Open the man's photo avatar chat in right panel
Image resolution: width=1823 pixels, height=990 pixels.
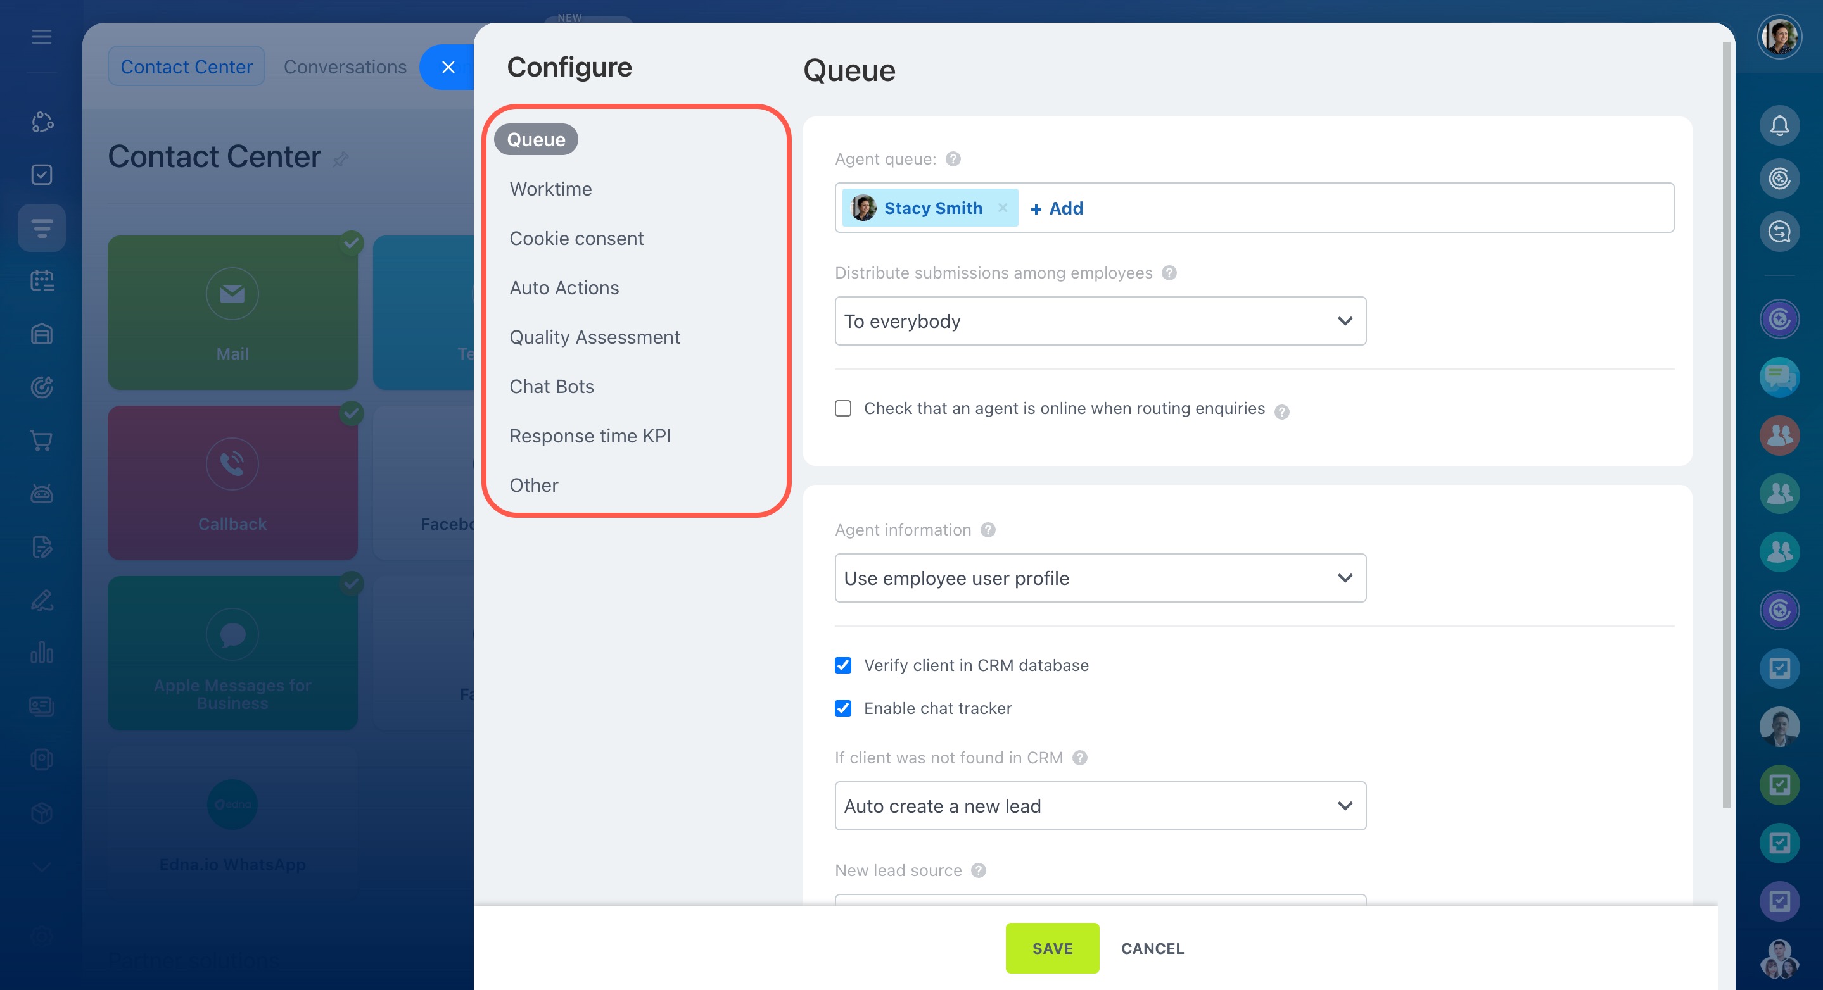(1779, 726)
